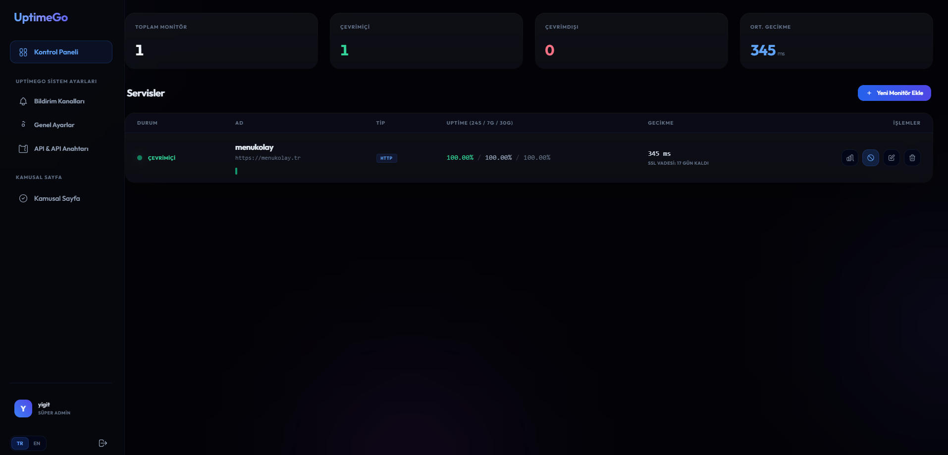Switch language to TR
The height and width of the screenshot is (455, 948).
click(x=20, y=444)
